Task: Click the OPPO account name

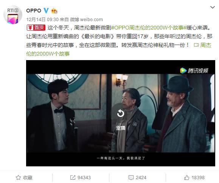Action: pyautogui.click(x=34, y=11)
